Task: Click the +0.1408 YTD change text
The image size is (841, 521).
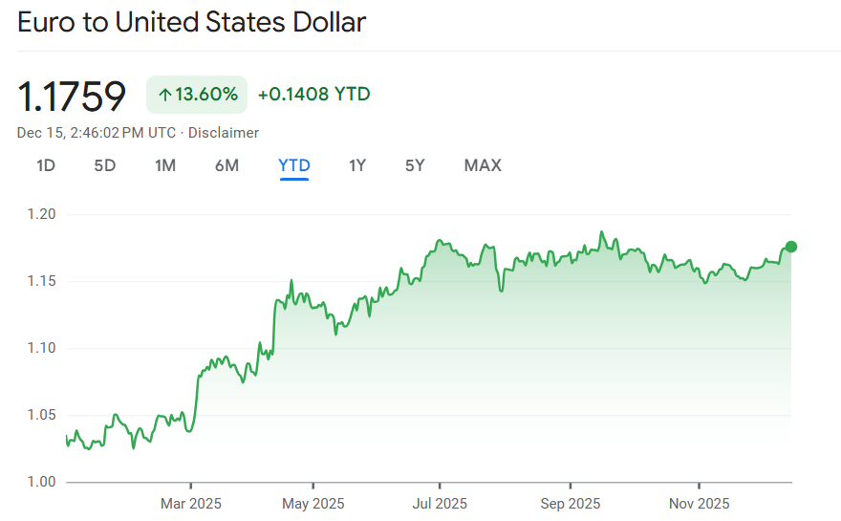Action: point(313,95)
